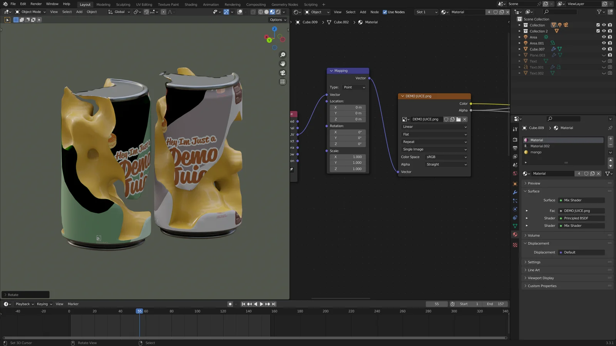This screenshot has height=346, width=616.
Task: Select the mango material's yellow preview sphere
Action: 526,152
